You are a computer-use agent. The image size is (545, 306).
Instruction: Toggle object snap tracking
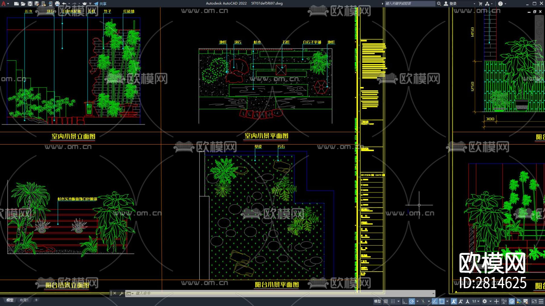tap(435, 301)
